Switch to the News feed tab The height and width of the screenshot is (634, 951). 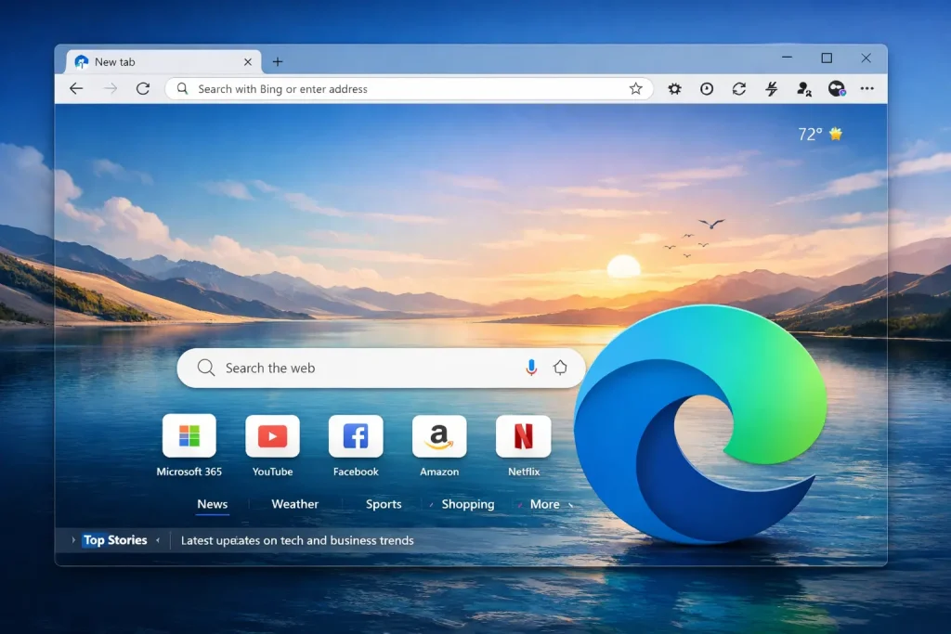213,504
